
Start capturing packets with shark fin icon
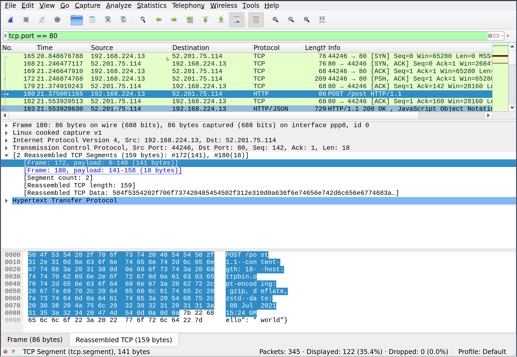coord(11,20)
